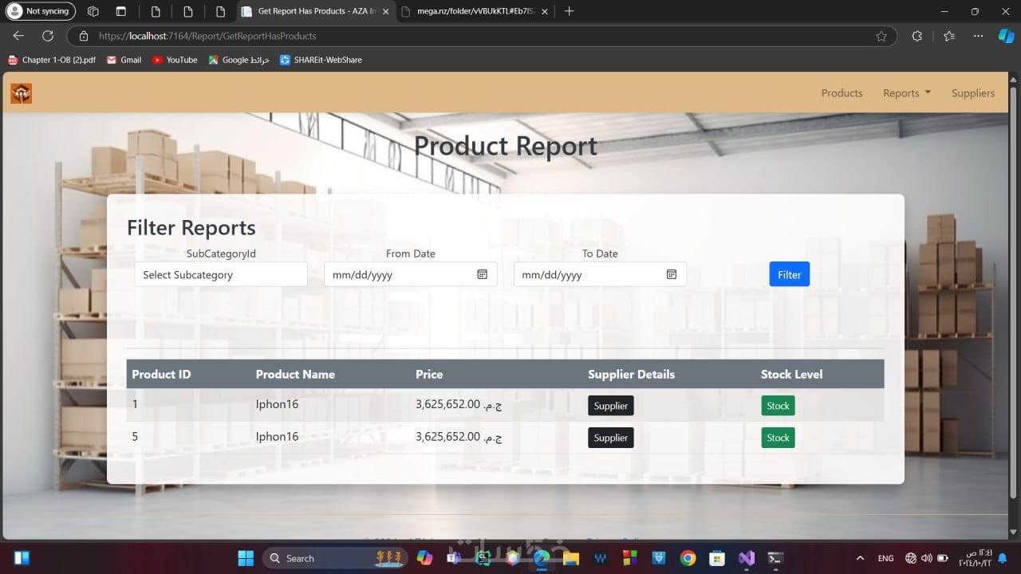This screenshot has width=1021, height=574.
Task: Click the browser address bar URL
Action: (207, 36)
